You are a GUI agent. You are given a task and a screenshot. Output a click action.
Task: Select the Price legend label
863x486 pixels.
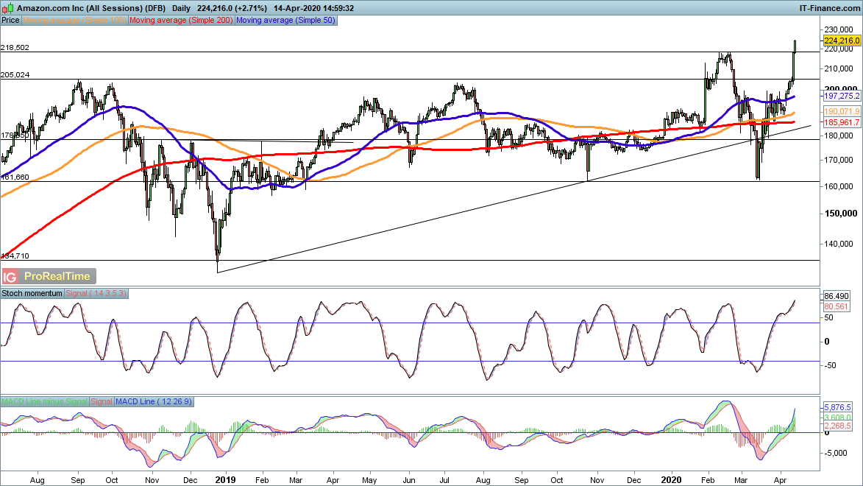(10, 21)
